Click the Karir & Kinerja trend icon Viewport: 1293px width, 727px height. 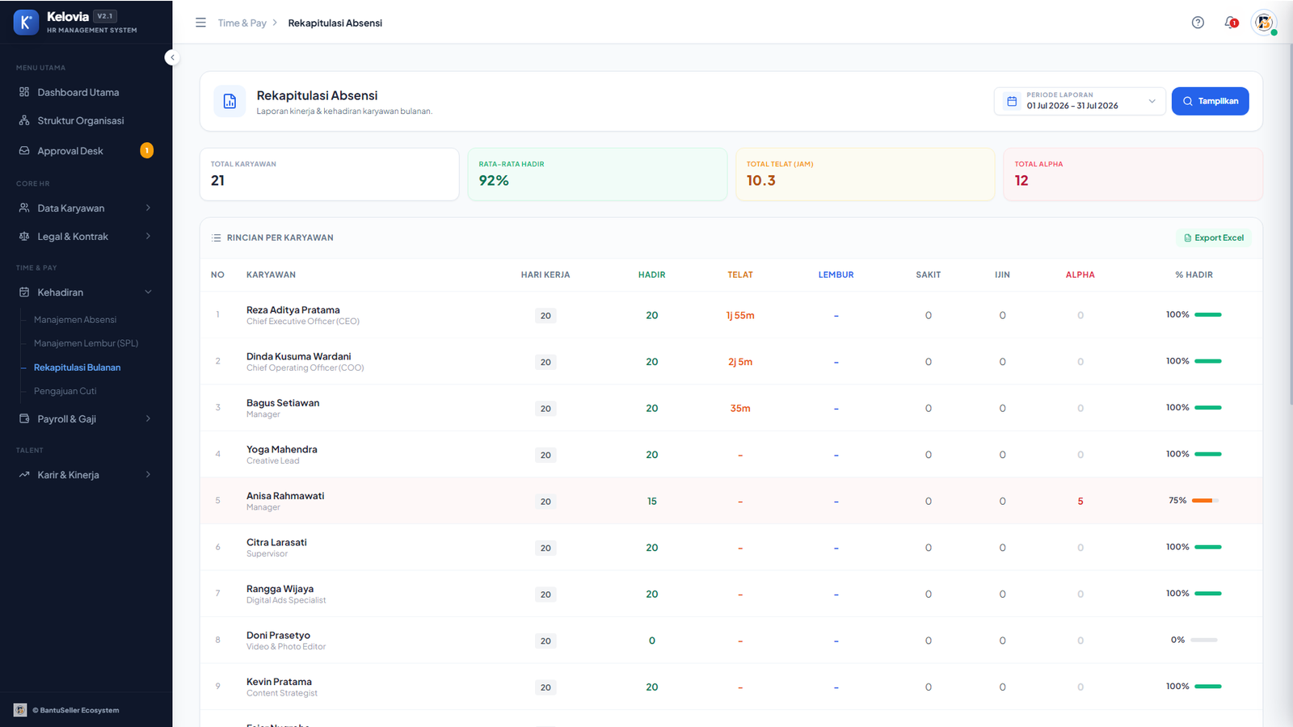point(24,475)
